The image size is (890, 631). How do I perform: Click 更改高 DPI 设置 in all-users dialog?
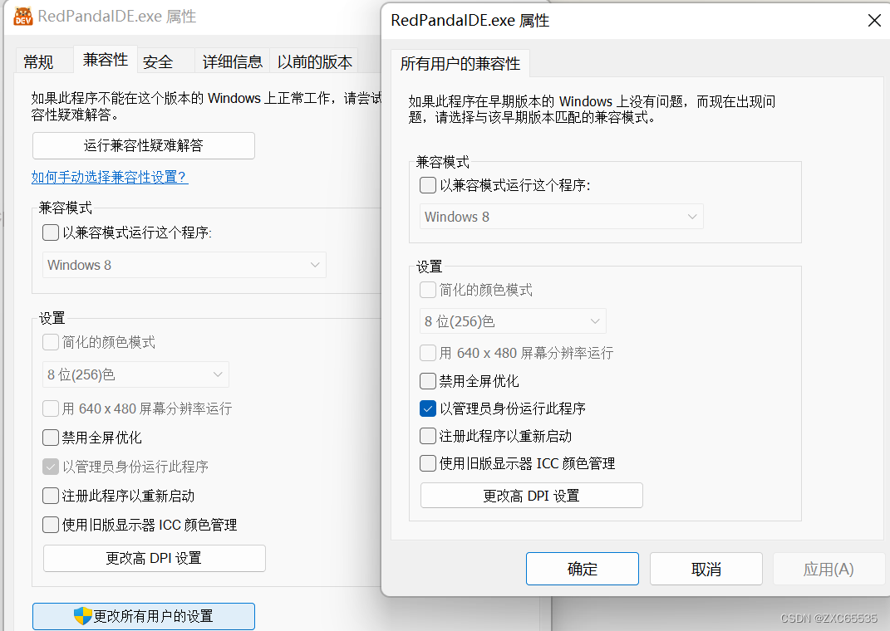pyautogui.click(x=531, y=495)
